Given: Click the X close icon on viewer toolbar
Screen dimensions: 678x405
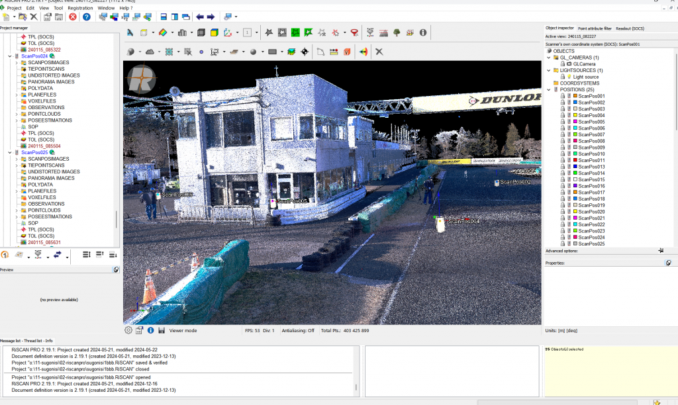Looking at the screenshot, I should click(379, 52).
